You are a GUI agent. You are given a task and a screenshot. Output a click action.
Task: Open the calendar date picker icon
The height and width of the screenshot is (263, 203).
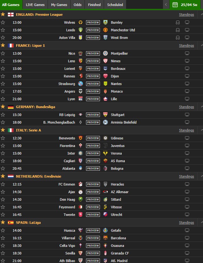point(175,4)
